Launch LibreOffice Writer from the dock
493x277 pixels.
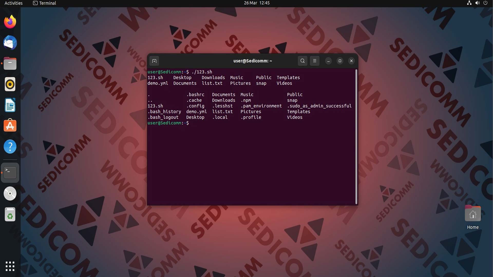coord(10,105)
